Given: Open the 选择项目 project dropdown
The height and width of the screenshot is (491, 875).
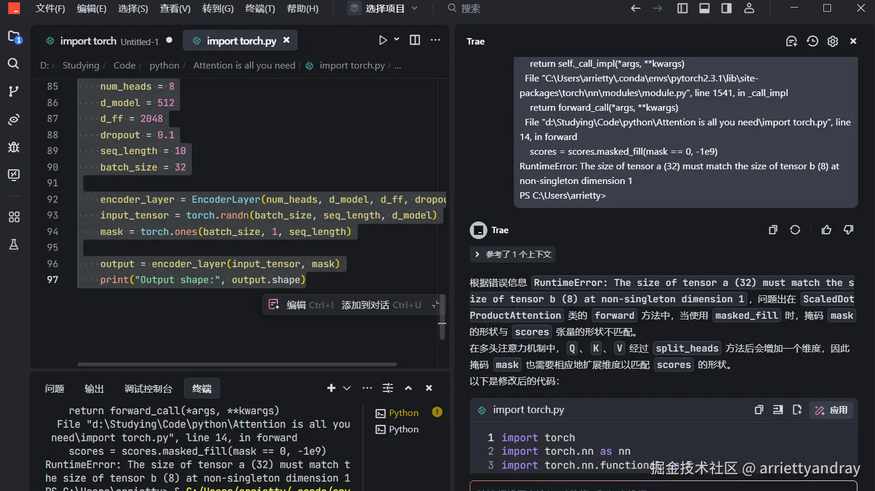Looking at the screenshot, I should (x=384, y=8).
